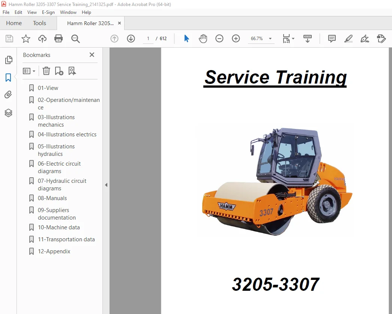Open bookmark options list dropdown
Screen dimensions: 392x314
[x=29, y=71]
